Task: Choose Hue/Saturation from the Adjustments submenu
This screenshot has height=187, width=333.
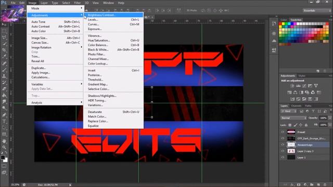Action: 113,41
